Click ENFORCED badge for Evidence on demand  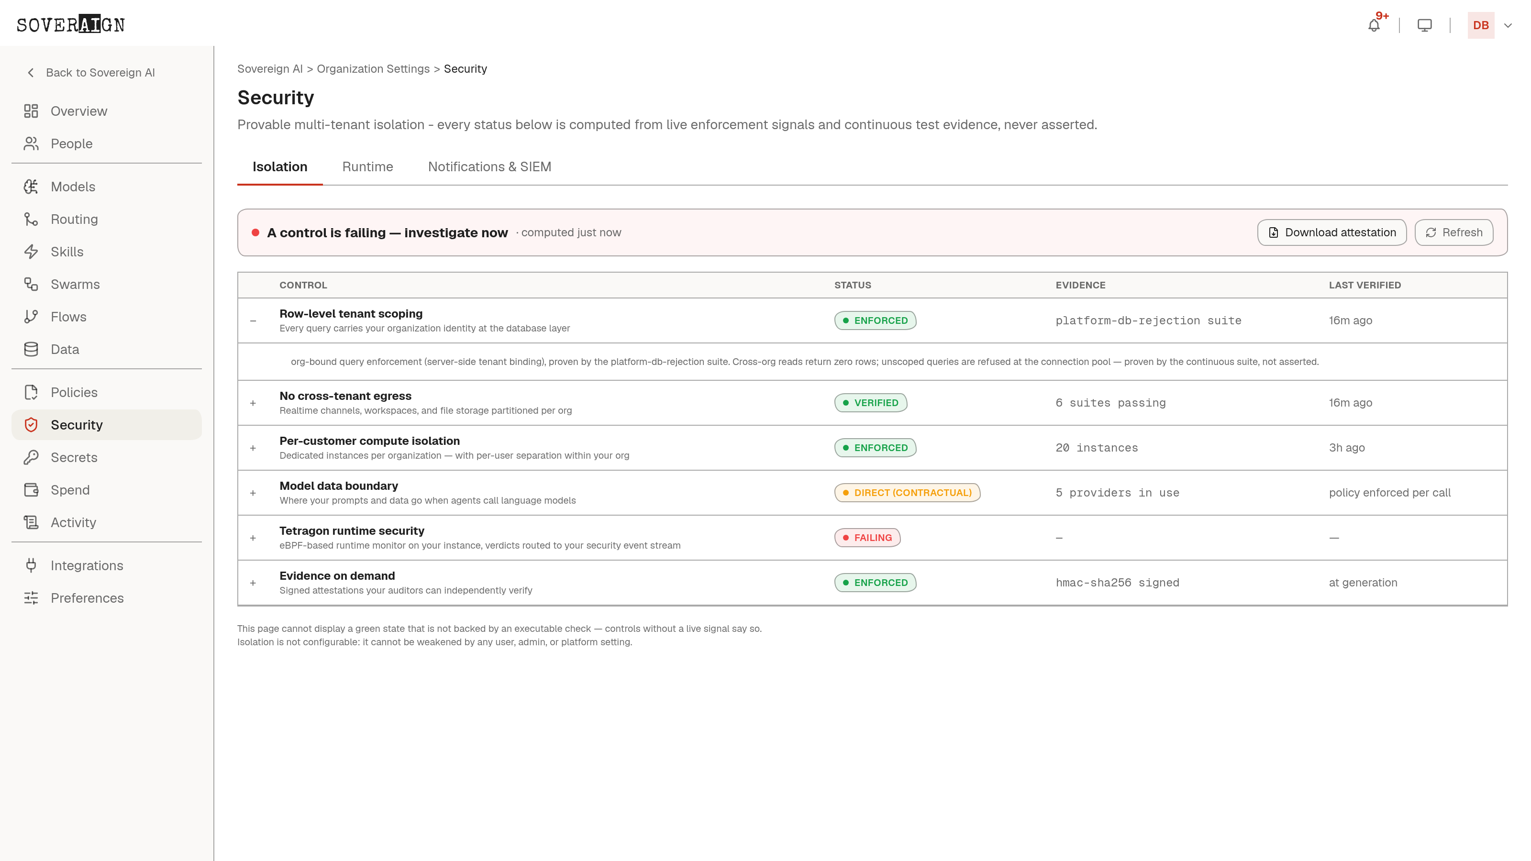(x=875, y=583)
